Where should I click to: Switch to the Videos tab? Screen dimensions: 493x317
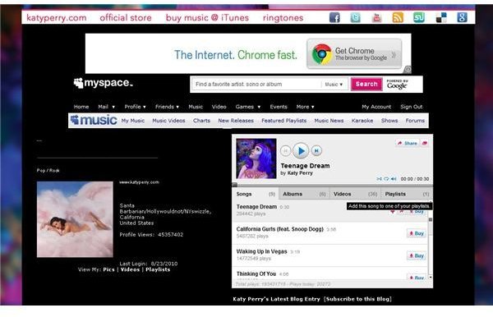click(355, 194)
